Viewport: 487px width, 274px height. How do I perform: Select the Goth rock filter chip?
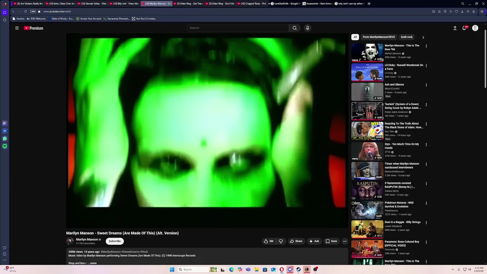(407, 37)
